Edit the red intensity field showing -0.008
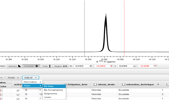The image size is (169, 100). pyautogui.click(x=147, y=66)
